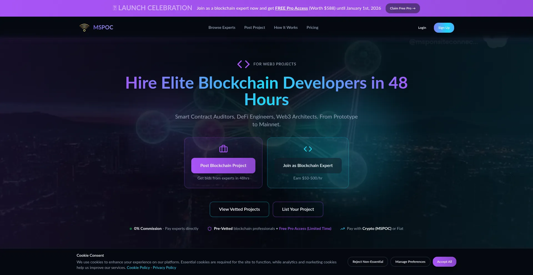Click the Login link

click(422, 28)
